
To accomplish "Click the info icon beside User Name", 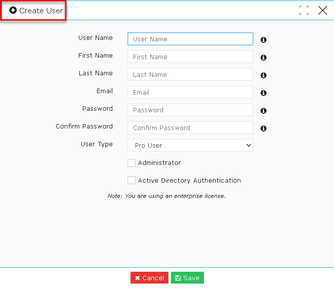I will [264, 40].
